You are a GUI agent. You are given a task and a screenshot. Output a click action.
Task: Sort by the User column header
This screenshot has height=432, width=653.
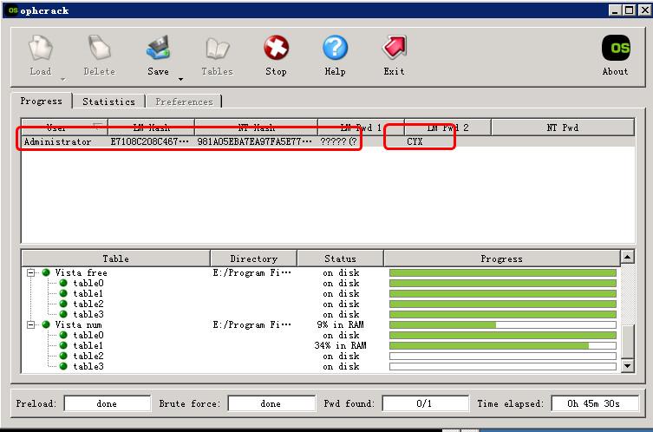point(64,128)
